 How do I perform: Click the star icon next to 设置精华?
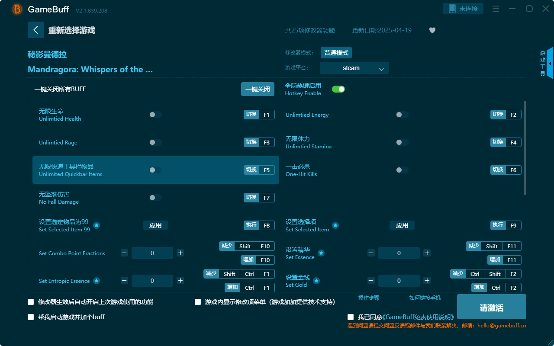(x=321, y=253)
